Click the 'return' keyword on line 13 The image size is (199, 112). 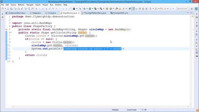click(x=30, y=55)
